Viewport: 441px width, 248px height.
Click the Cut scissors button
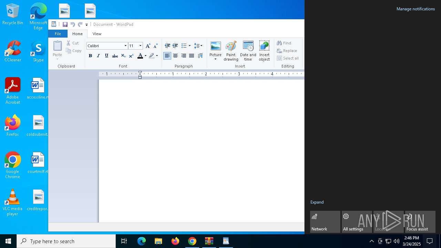pyautogui.click(x=73, y=43)
